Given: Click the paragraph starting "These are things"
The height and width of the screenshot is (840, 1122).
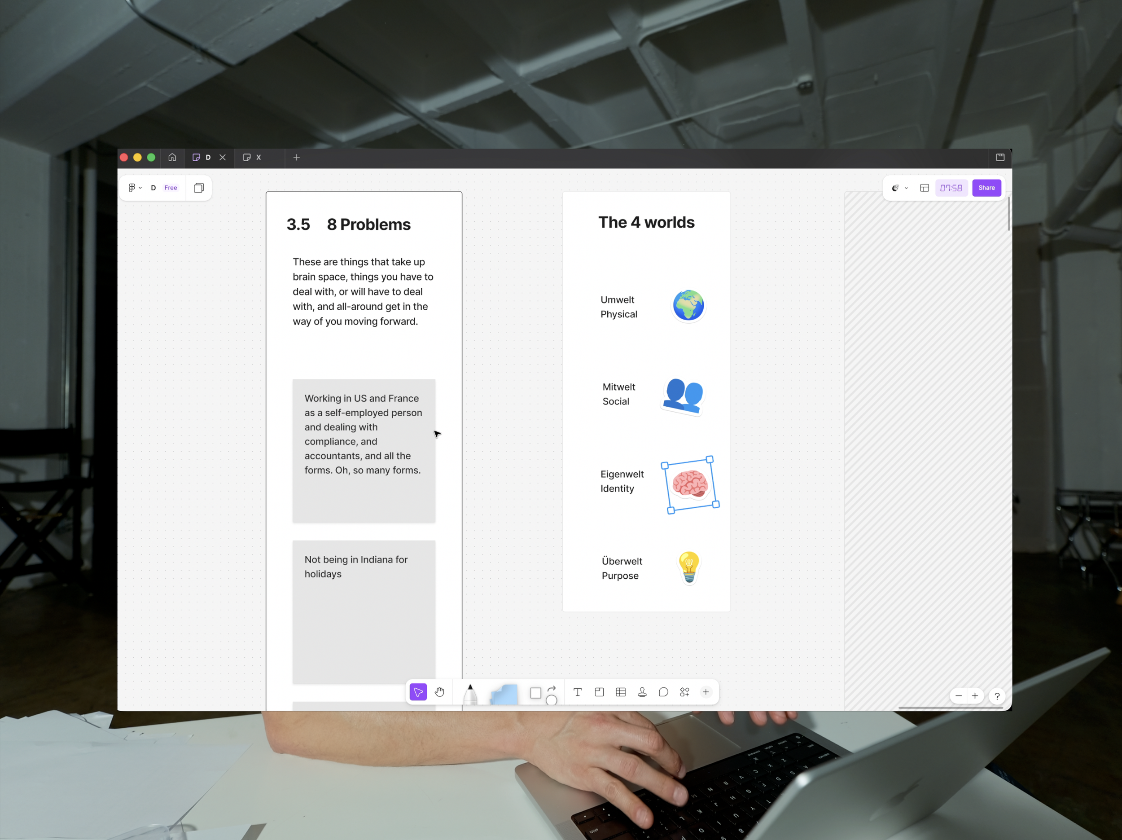Looking at the screenshot, I should pyautogui.click(x=363, y=292).
